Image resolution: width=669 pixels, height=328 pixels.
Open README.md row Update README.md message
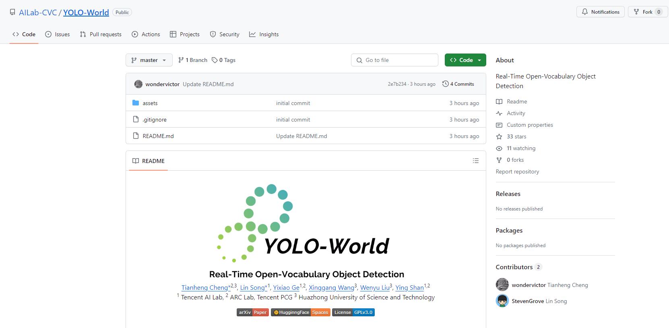coord(301,136)
